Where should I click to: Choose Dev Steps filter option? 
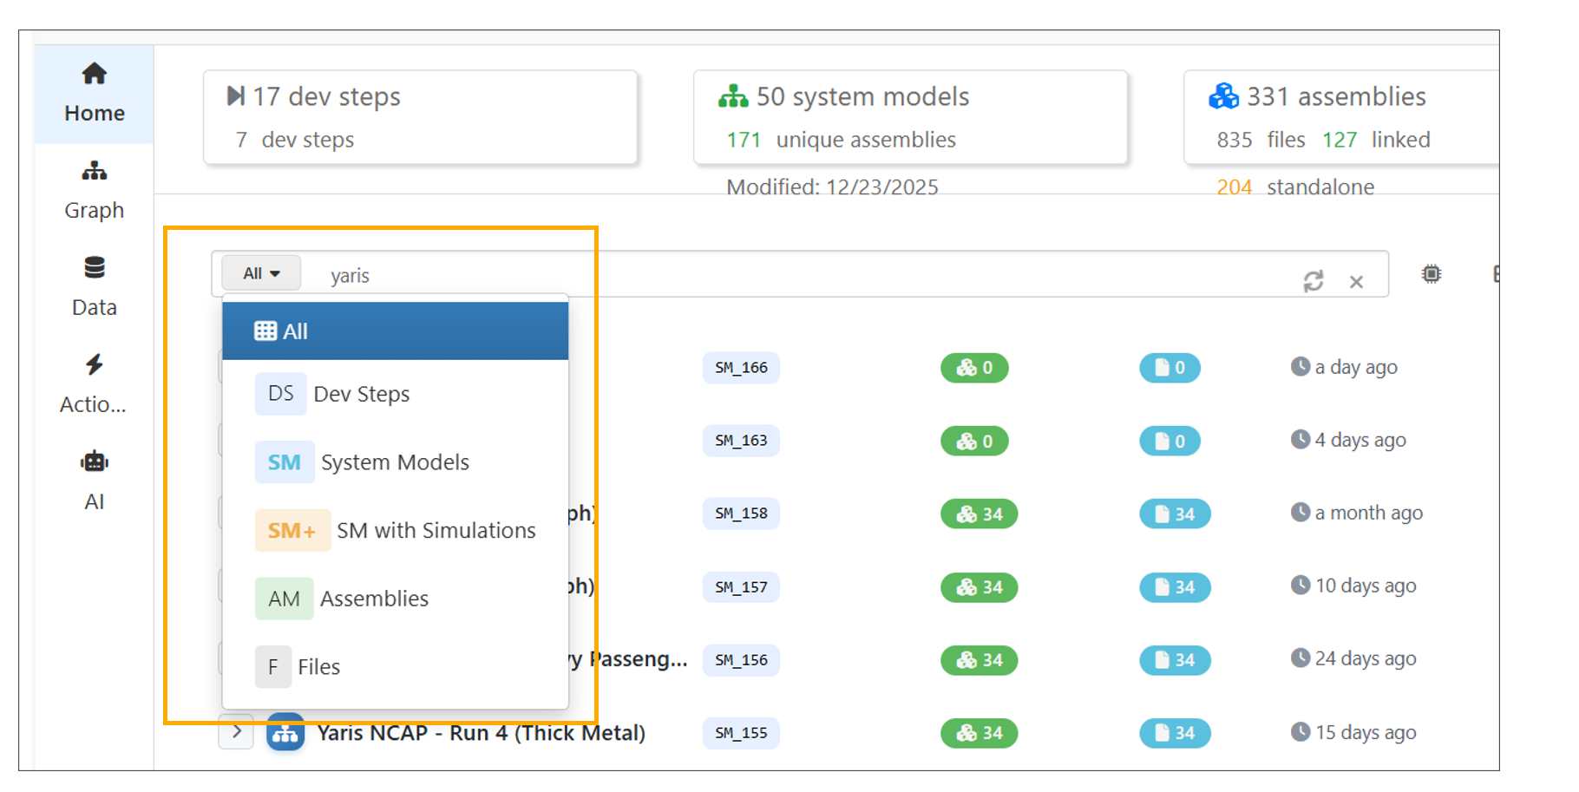point(361,394)
